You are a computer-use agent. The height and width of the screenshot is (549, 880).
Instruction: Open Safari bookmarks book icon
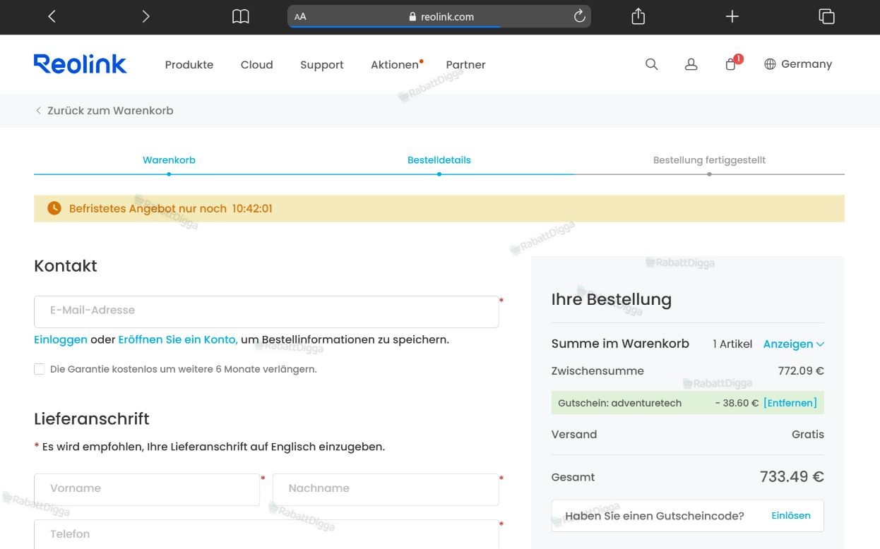[241, 16]
